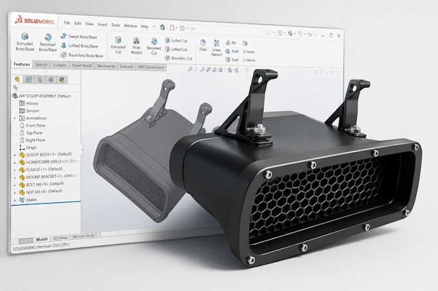Select the Sensors tree item
438x291 pixels.
30,110
